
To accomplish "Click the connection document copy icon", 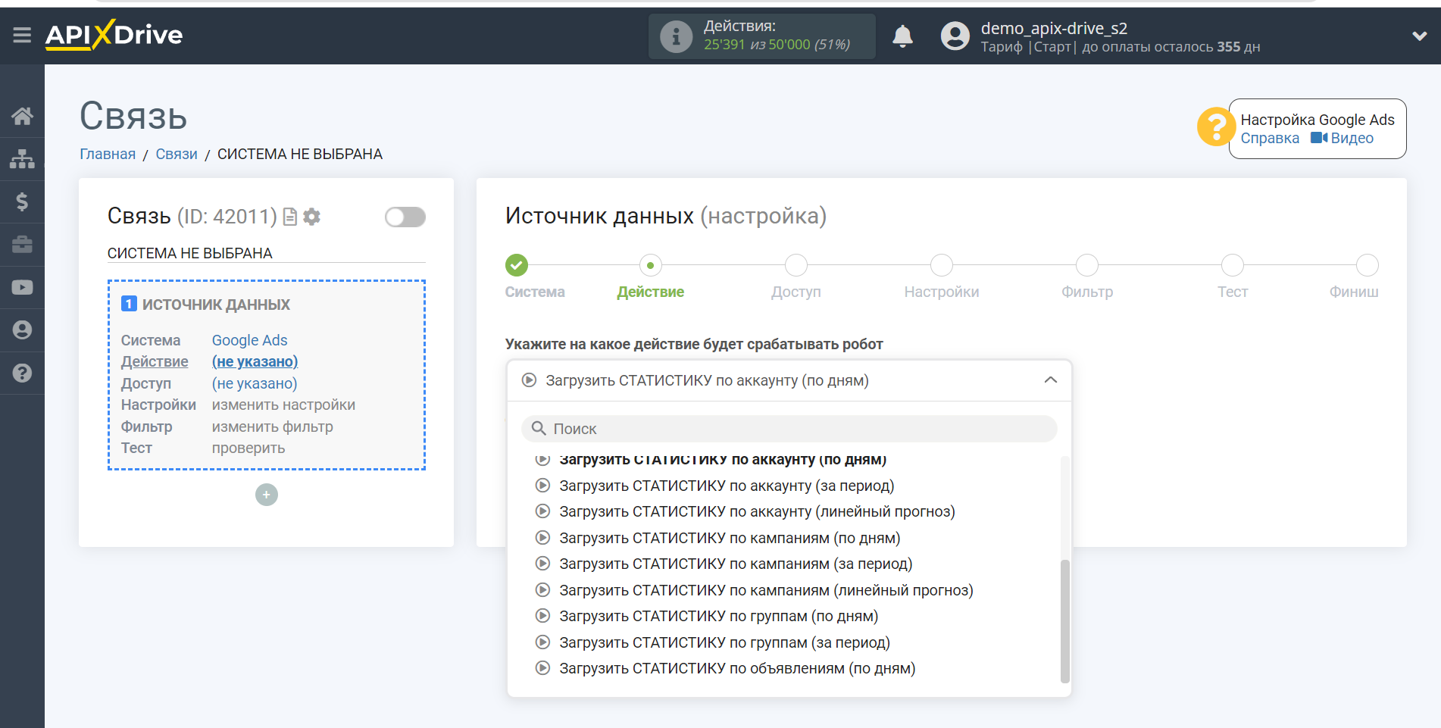I will point(289,217).
